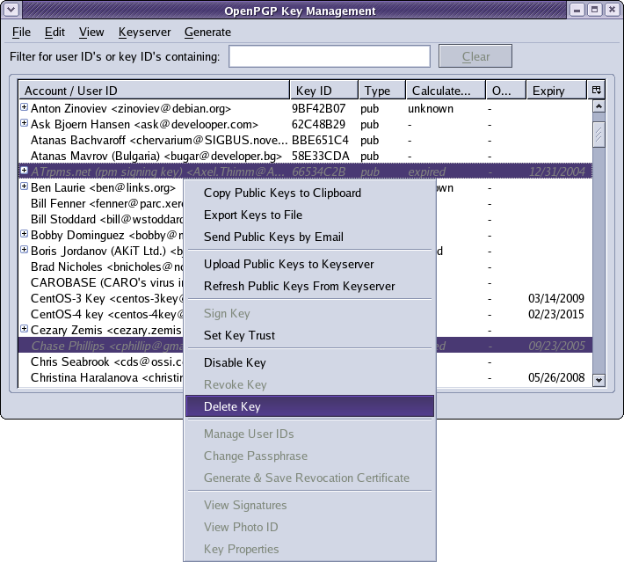This screenshot has width=624, height=562.
Task: Click the scrollbar up arrow
Action: [599, 106]
